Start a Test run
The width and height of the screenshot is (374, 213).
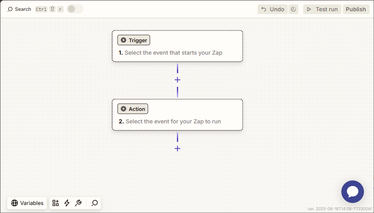pyautogui.click(x=322, y=9)
